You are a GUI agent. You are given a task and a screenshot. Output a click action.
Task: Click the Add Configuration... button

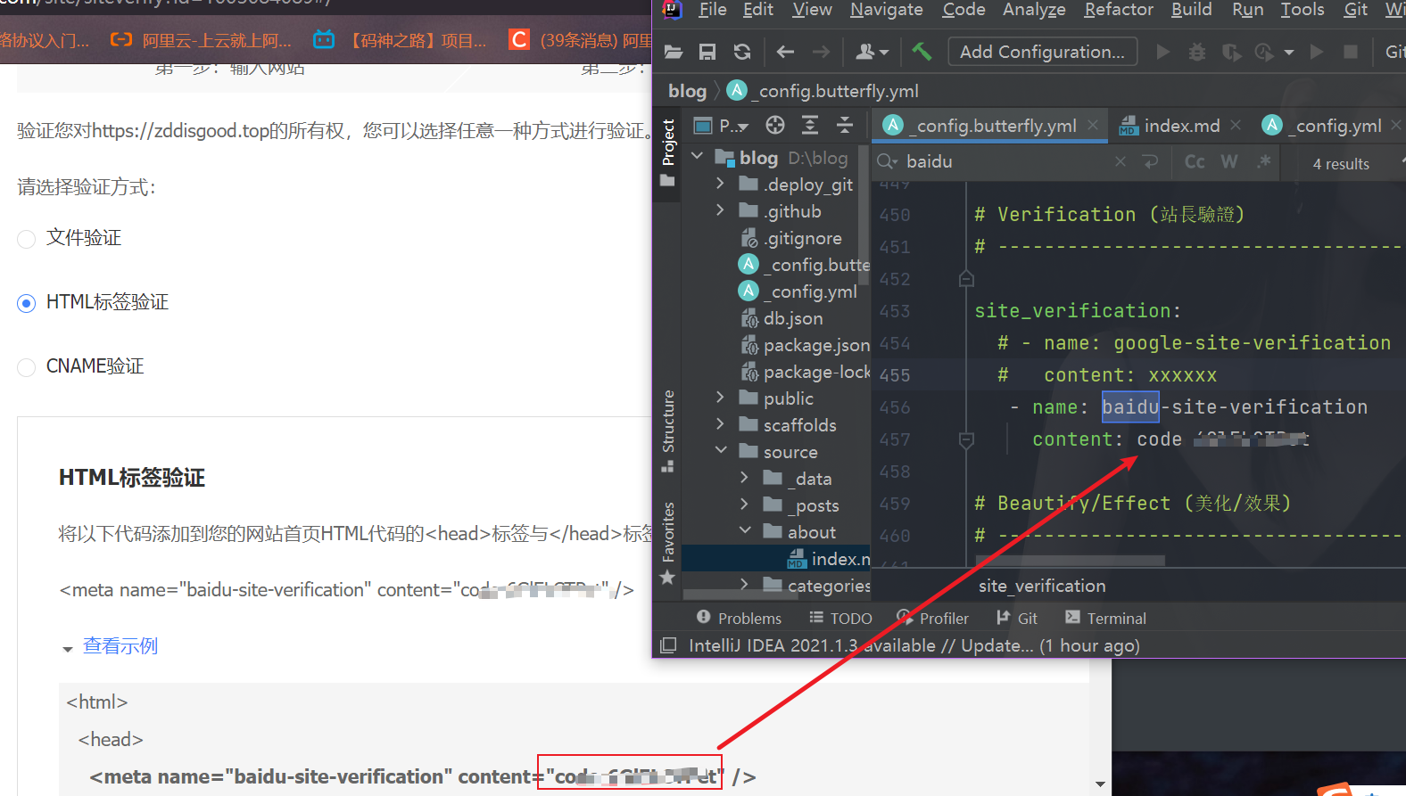tap(1042, 52)
